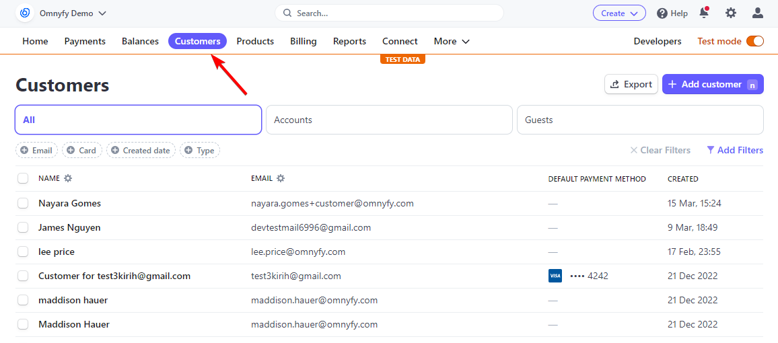Add the Card filter chip

[x=82, y=150]
